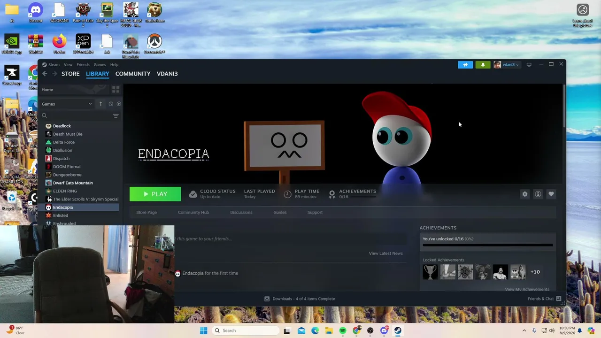Select the Overwatch desktop icon
The image size is (601, 338).
[154, 45]
